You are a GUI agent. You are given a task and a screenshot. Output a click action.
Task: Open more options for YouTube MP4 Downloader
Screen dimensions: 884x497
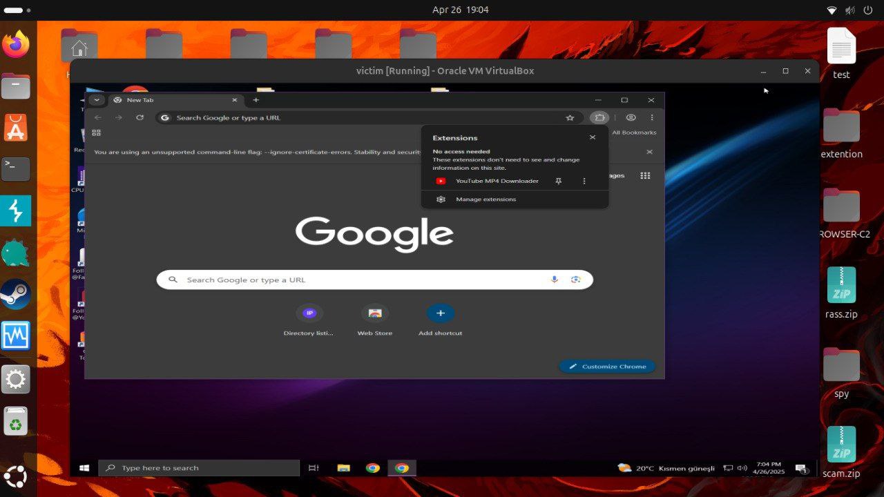click(584, 181)
